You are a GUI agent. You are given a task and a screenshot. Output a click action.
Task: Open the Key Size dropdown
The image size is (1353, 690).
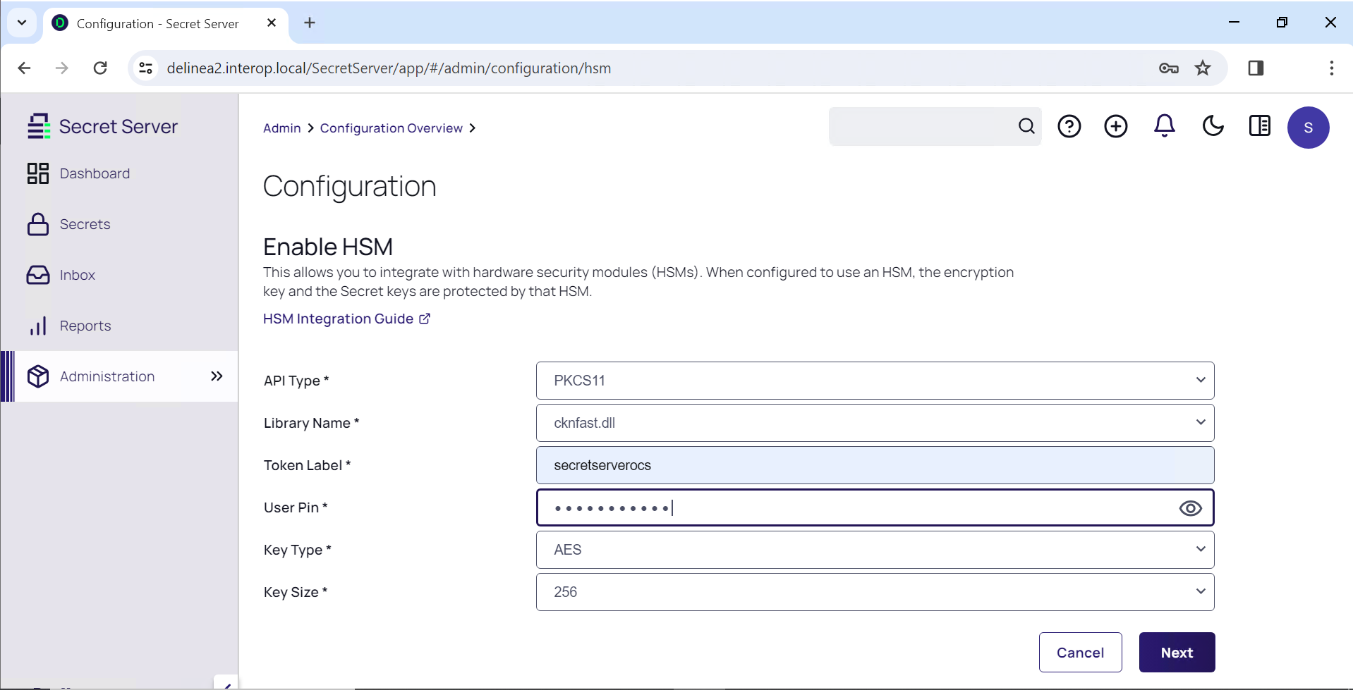coord(875,592)
